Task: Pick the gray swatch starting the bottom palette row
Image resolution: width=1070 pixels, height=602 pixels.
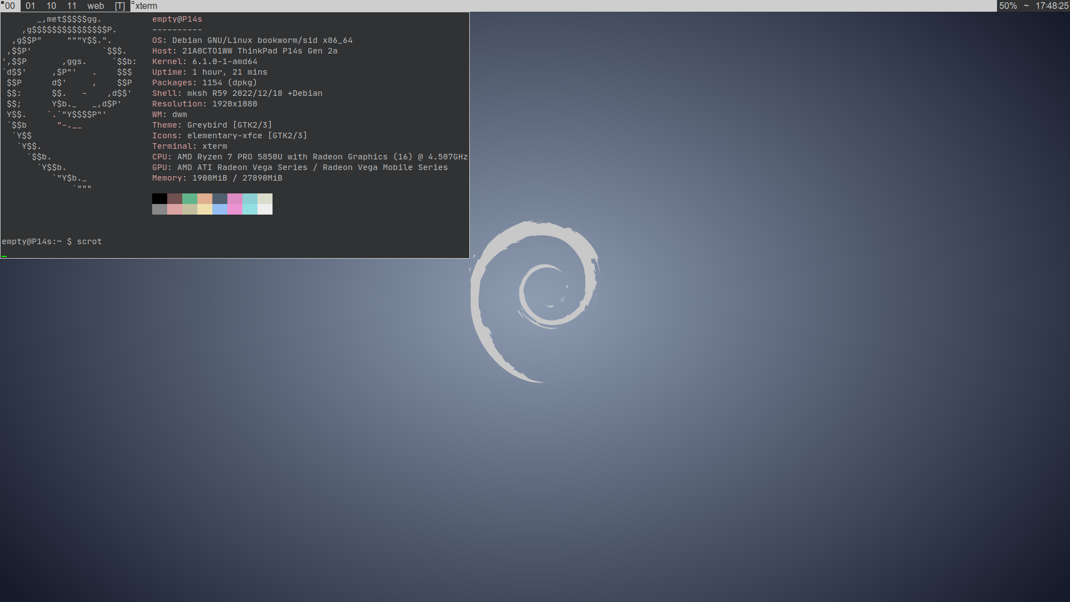Action: pos(159,209)
